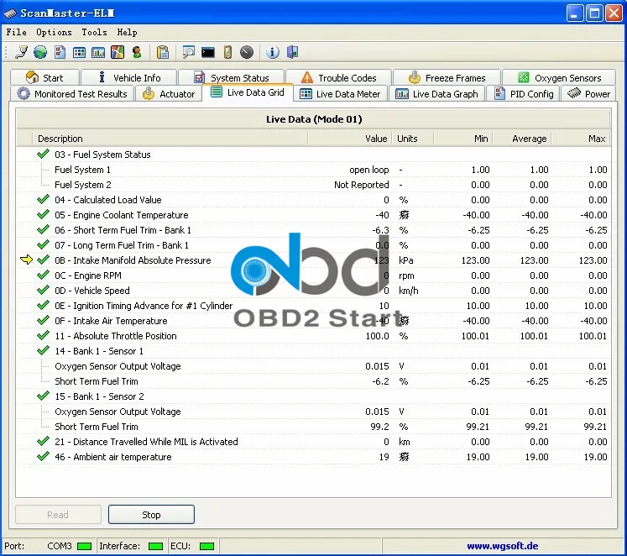Switch to the System Status tab
The height and width of the screenshot is (556, 627).
point(232,77)
